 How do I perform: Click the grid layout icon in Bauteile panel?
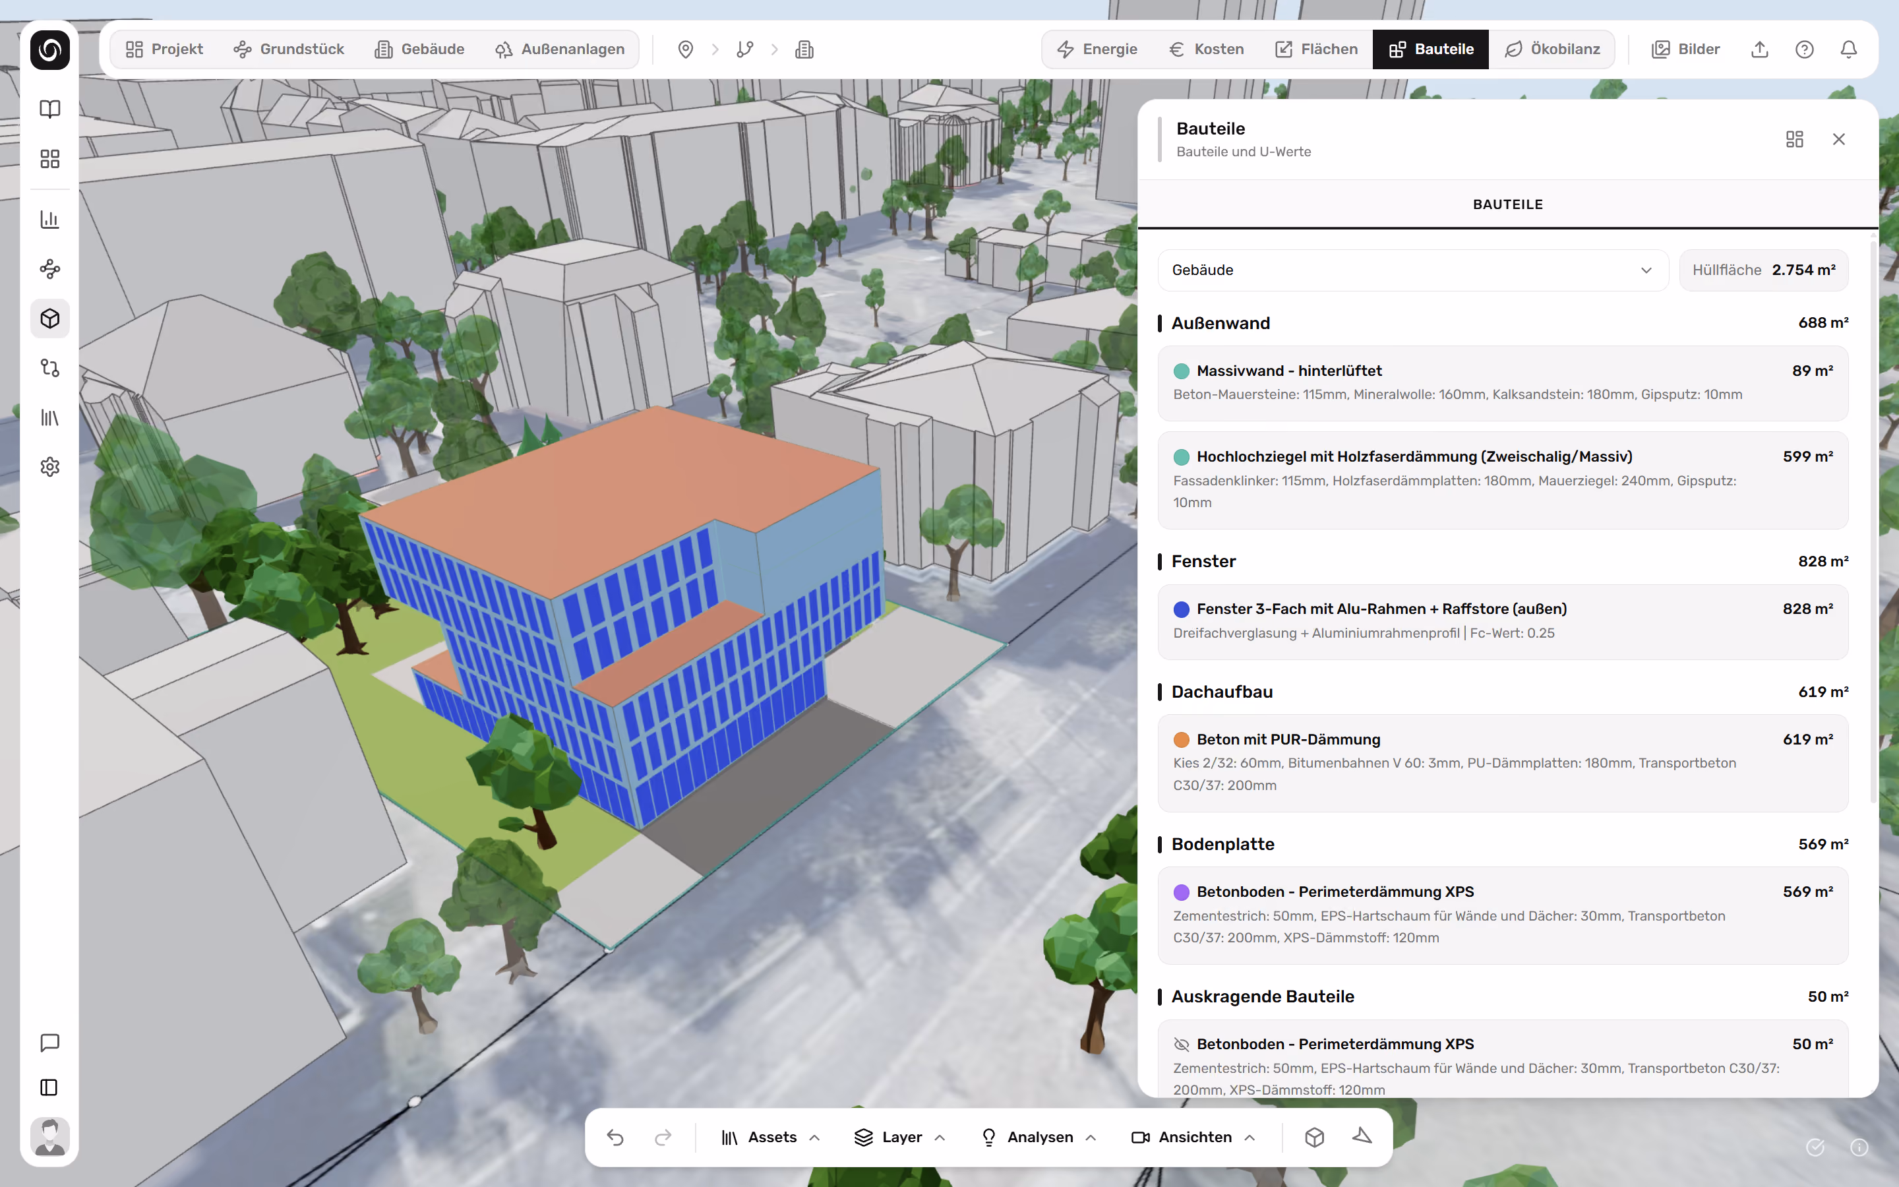pyautogui.click(x=1794, y=139)
